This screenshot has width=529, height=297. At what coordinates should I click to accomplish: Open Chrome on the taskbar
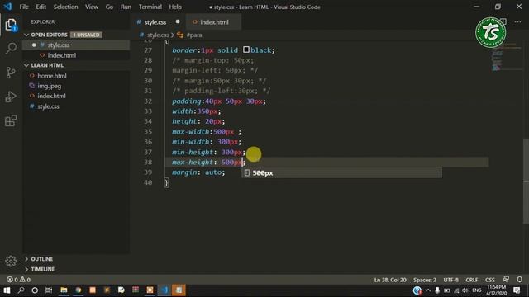79,290
